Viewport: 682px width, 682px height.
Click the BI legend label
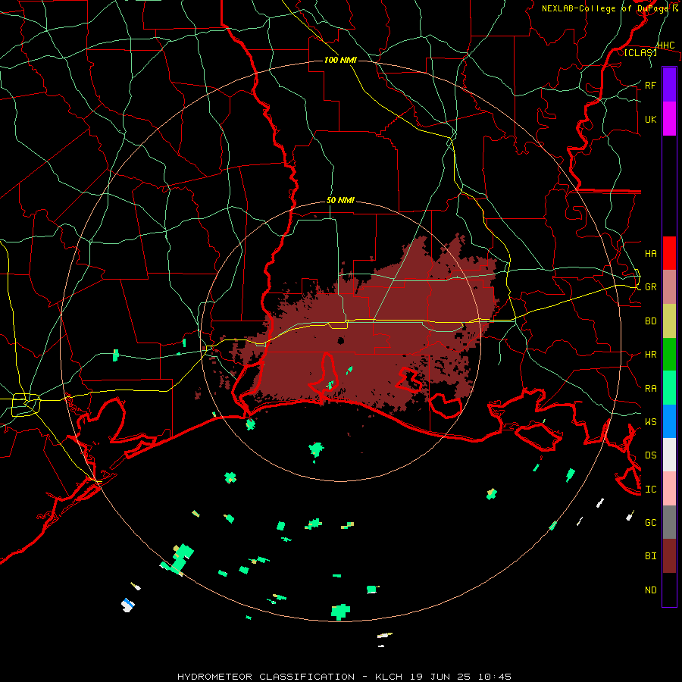point(651,556)
